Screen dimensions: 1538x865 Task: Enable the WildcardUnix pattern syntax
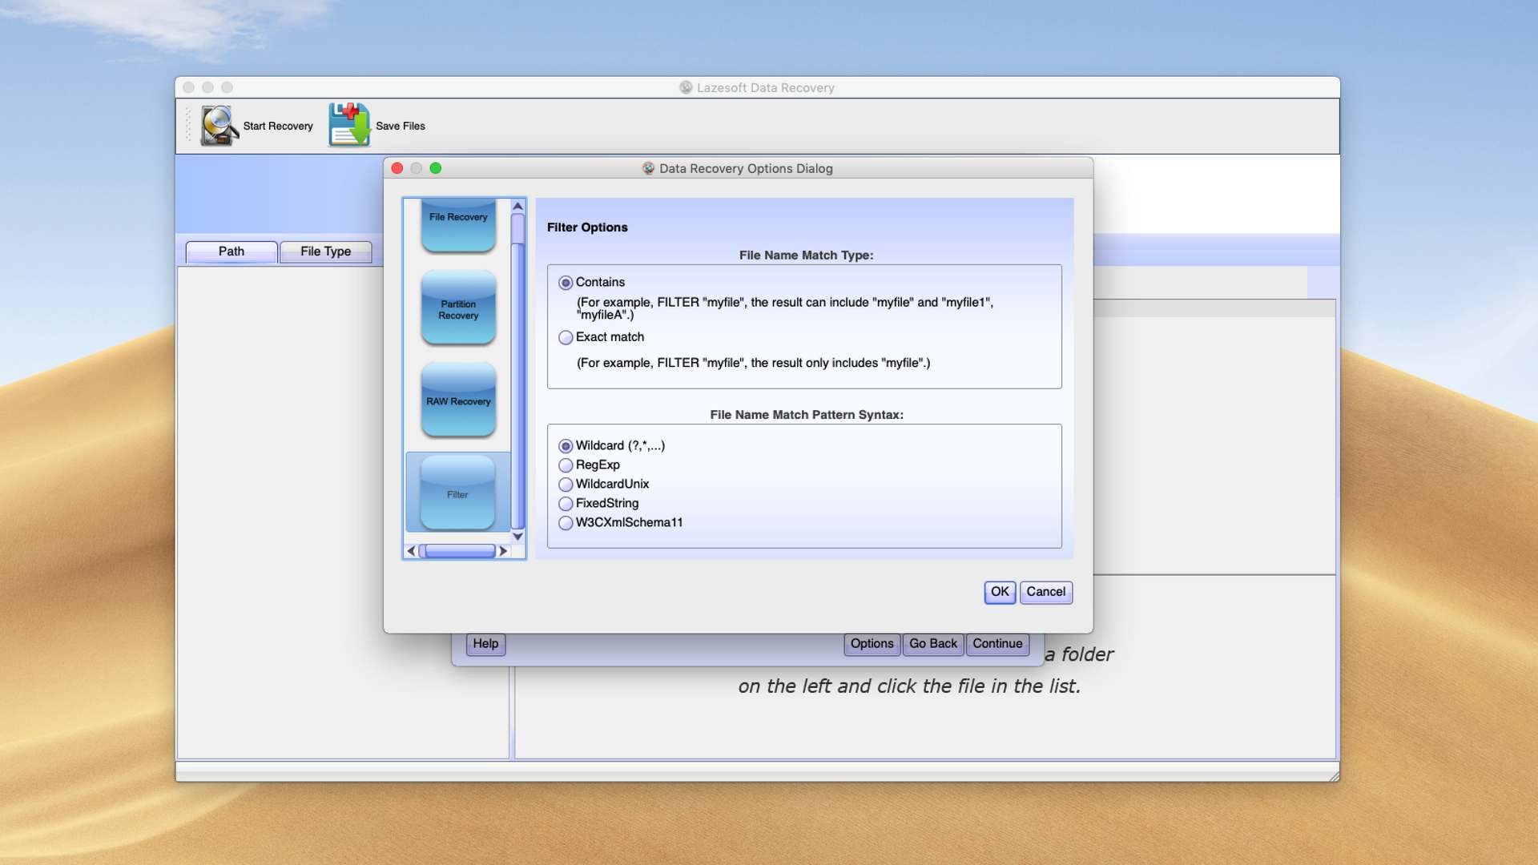click(566, 485)
